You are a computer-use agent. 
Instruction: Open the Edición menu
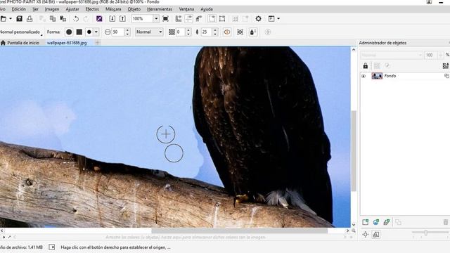pyautogui.click(x=19, y=9)
